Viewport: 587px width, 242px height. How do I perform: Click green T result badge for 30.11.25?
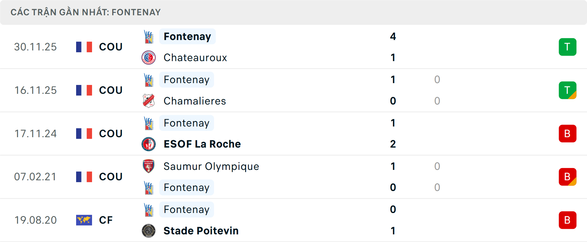(x=567, y=47)
